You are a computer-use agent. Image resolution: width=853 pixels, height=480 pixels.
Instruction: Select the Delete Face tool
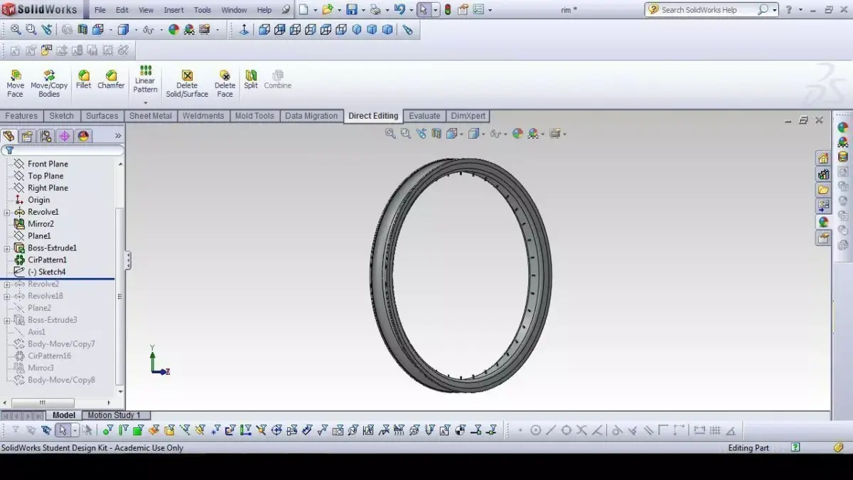(x=225, y=78)
